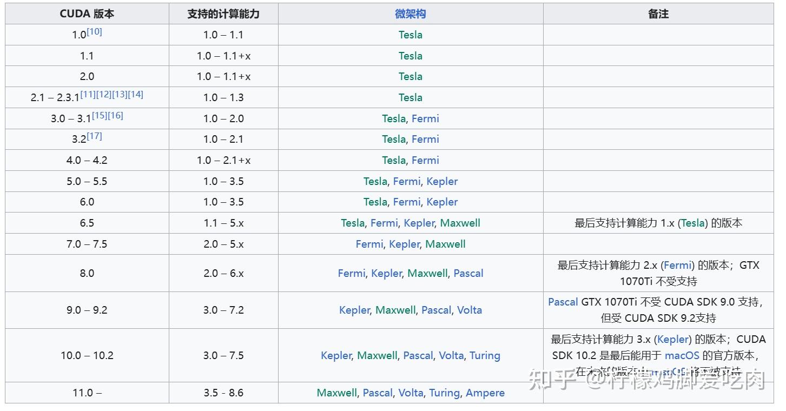786x411 pixels.
Task: Open the Fermi link in the 8.0 remarks cell
Action: [x=678, y=265]
